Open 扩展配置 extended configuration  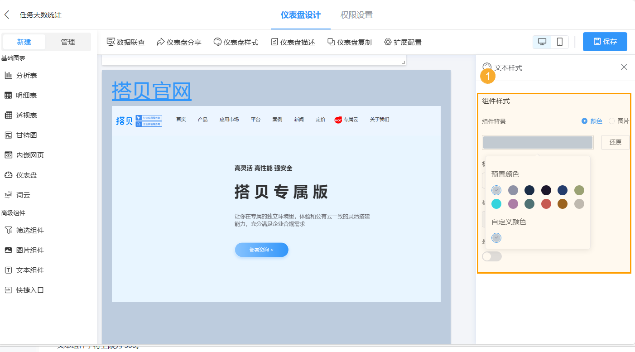pos(404,42)
